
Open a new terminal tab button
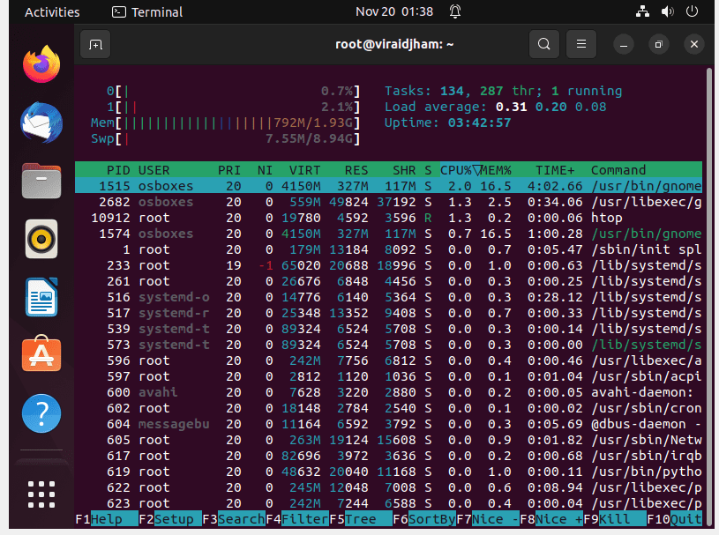tap(95, 44)
